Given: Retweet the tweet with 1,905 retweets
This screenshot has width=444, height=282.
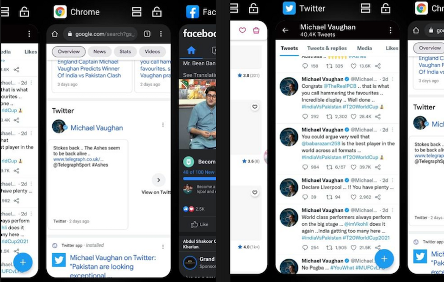Looking at the screenshot, I should point(329,247).
